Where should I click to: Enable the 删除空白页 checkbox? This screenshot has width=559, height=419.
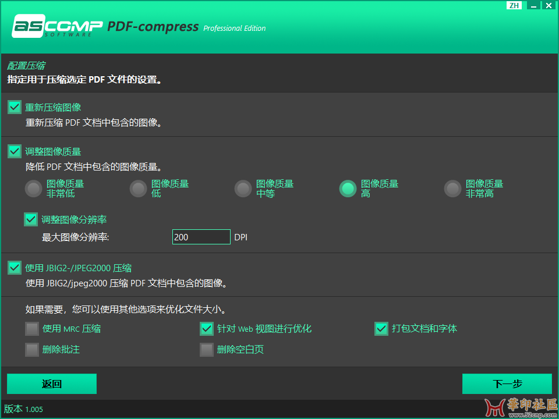pos(207,350)
